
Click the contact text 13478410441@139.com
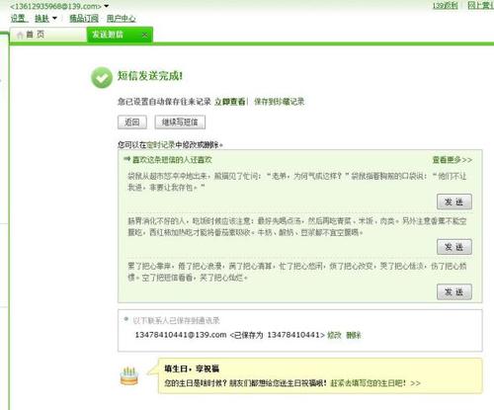point(181,335)
